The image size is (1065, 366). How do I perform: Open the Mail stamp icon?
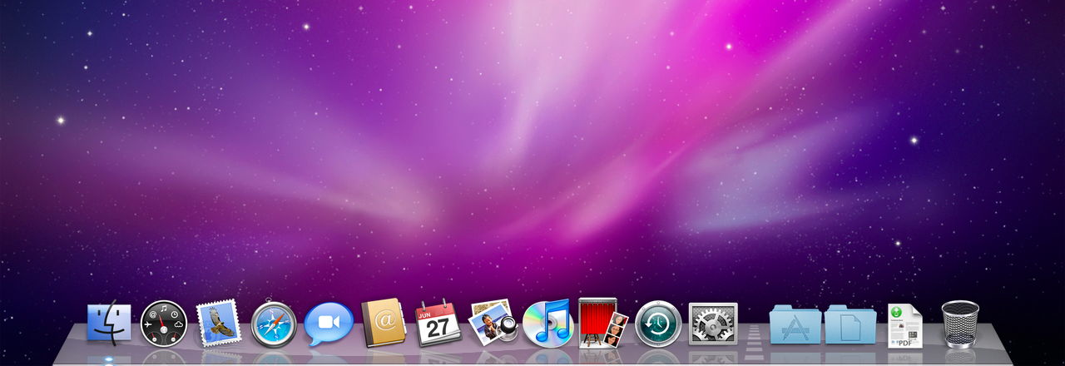[218, 324]
